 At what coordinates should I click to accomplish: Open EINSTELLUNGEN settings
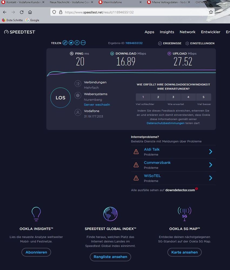tap(200, 44)
